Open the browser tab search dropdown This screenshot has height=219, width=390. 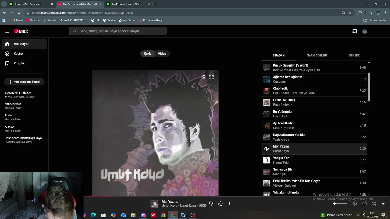tap(4, 4)
